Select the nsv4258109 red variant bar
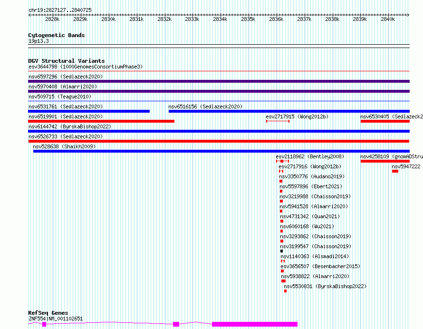This screenshot has height=329, width=423. click(x=385, y=161)
